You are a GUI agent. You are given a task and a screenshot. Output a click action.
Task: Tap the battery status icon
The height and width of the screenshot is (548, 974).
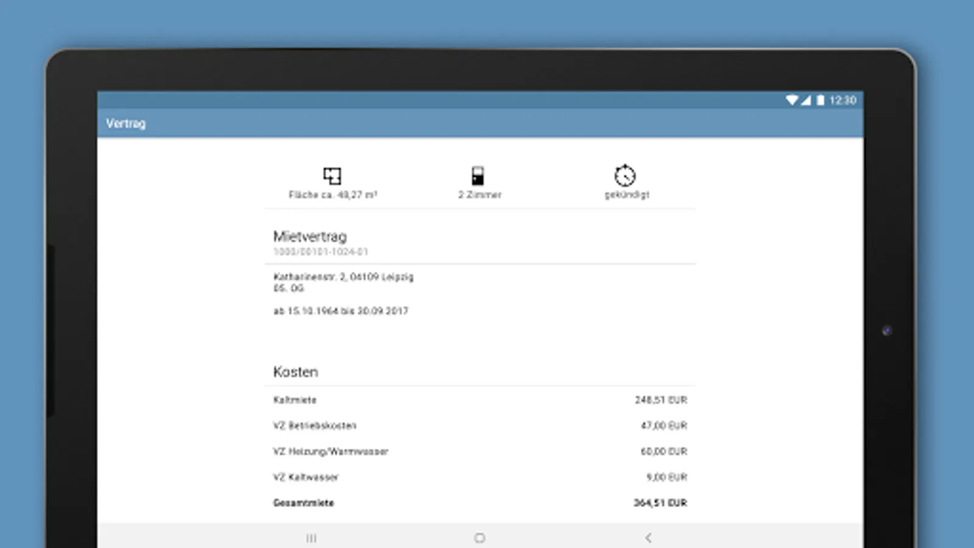(x=821, y=100)
